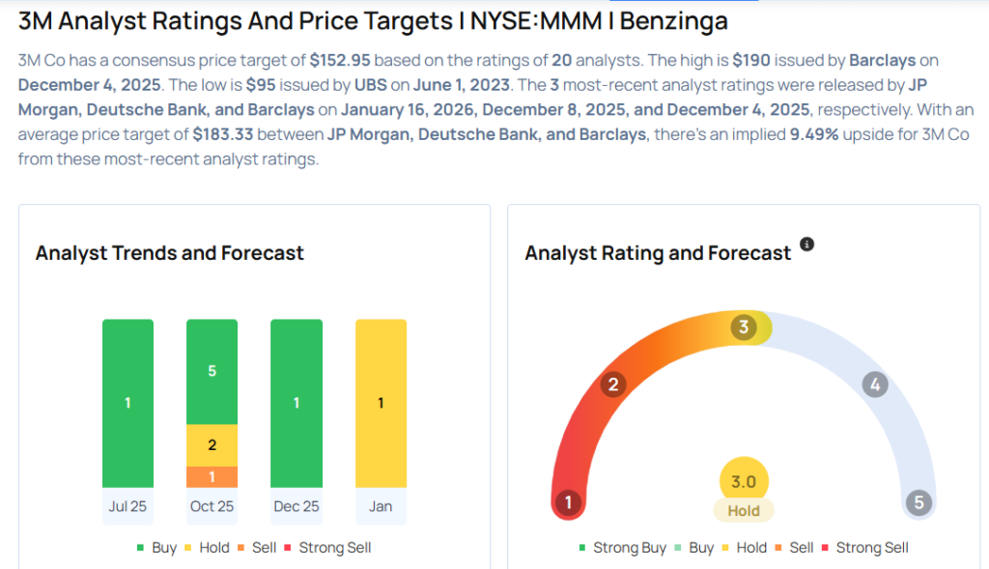
Task: Select the green Dec 25 bar
Action: pyautogui.click(x=296, y=403)
